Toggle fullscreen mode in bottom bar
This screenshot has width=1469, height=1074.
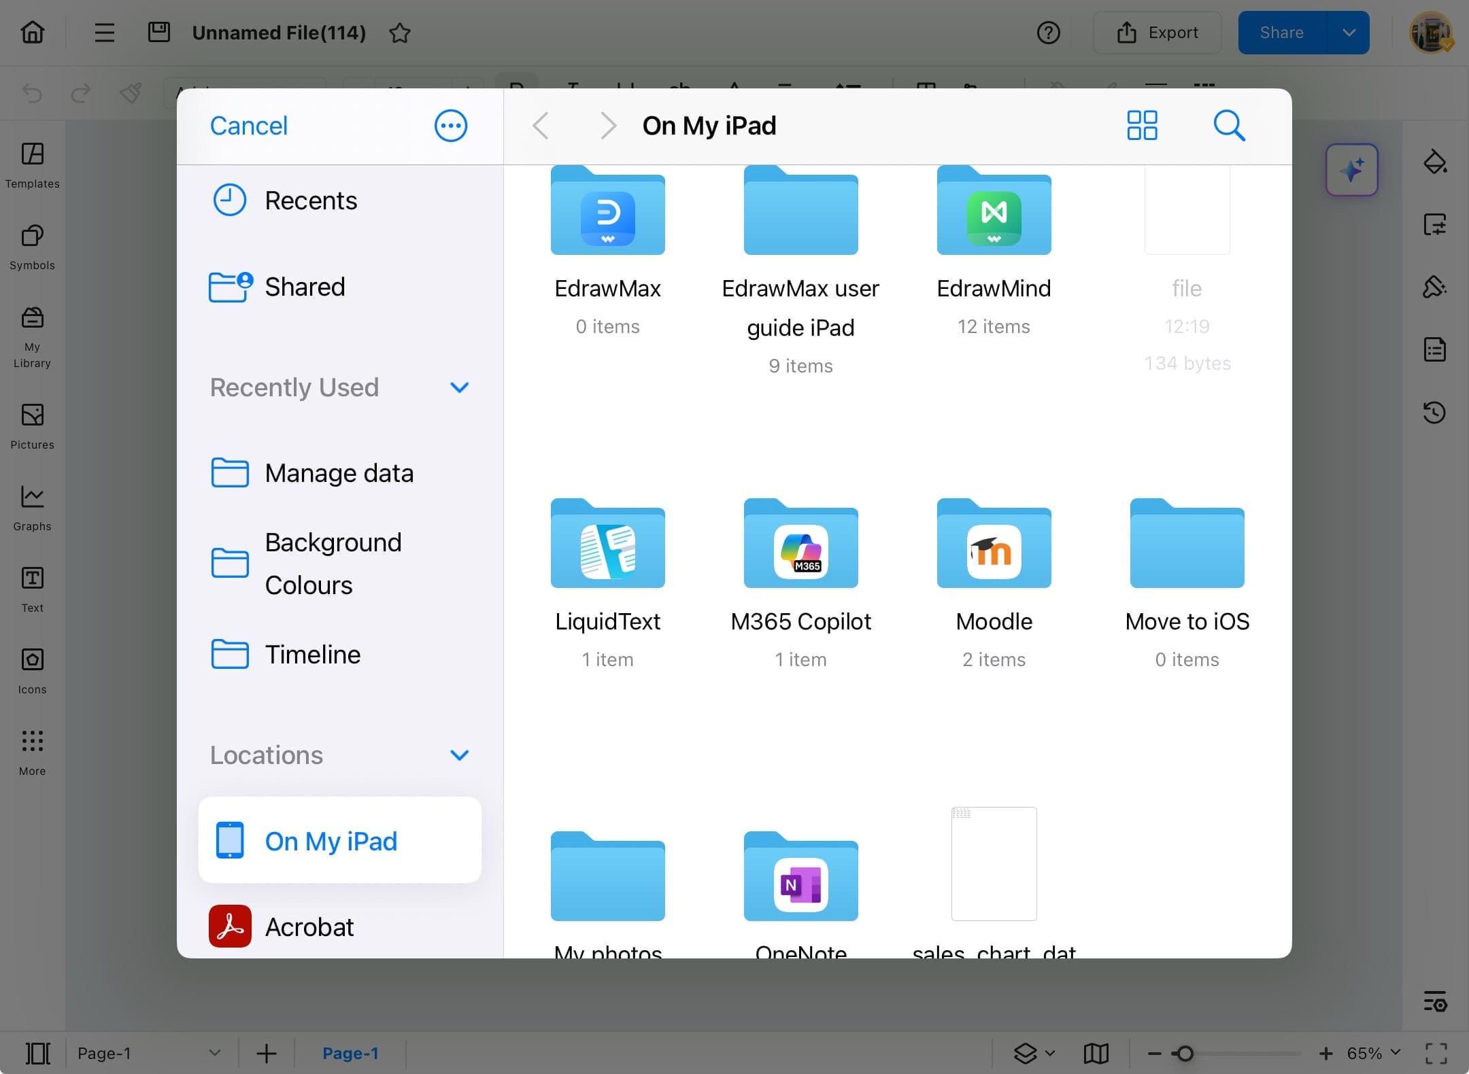[1437, 1053]
